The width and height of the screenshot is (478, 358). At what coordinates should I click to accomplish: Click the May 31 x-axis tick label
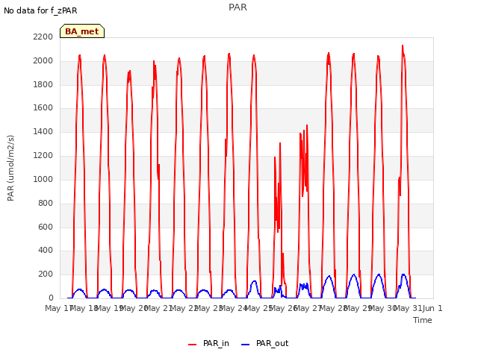(408, 308)
